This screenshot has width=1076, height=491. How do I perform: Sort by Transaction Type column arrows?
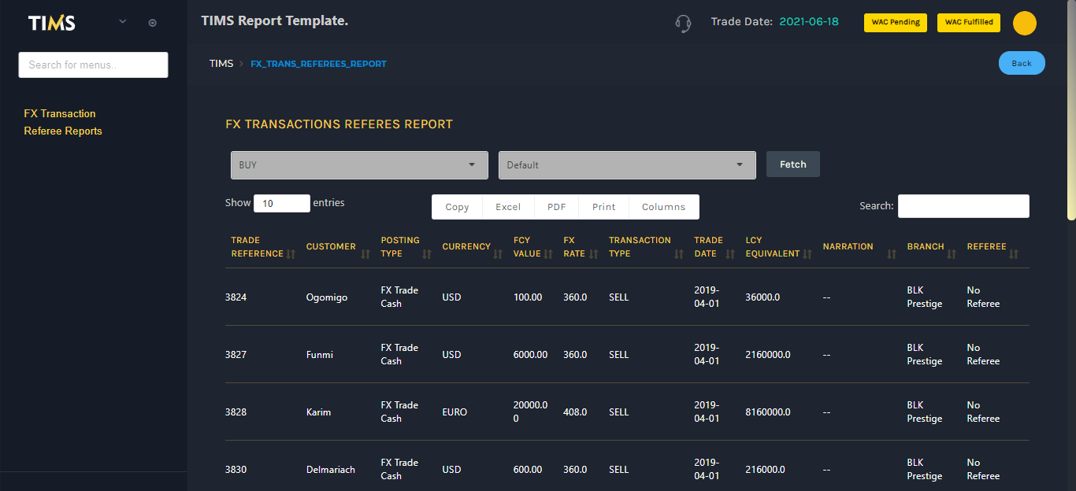679,254
